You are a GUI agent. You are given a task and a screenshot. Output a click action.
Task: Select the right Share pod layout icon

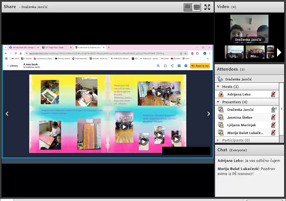pyautogui.click(x=197, y=7)
